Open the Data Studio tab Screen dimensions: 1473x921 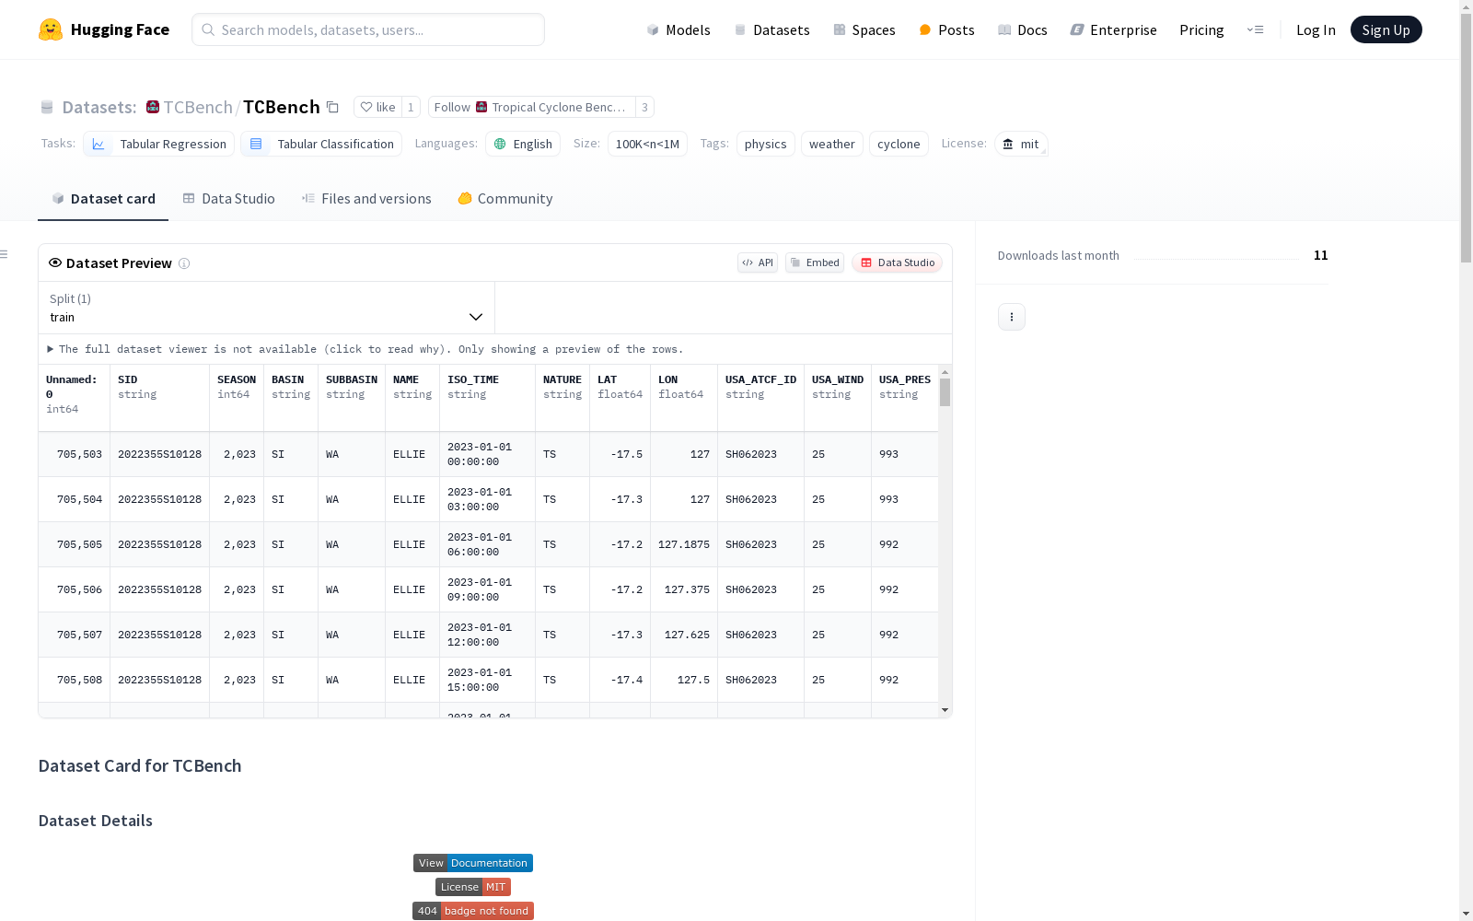(229, 199)
